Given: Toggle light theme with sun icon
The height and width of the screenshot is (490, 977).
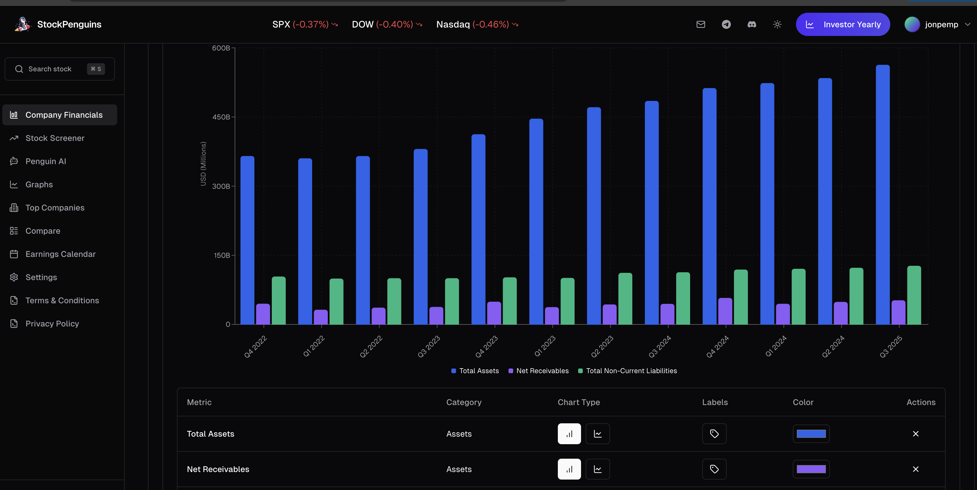Looking at the screenshot, I should tap(777, 24).
